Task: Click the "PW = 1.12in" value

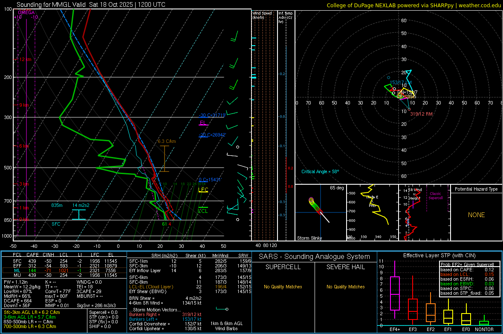Action: tap(16, 282)
